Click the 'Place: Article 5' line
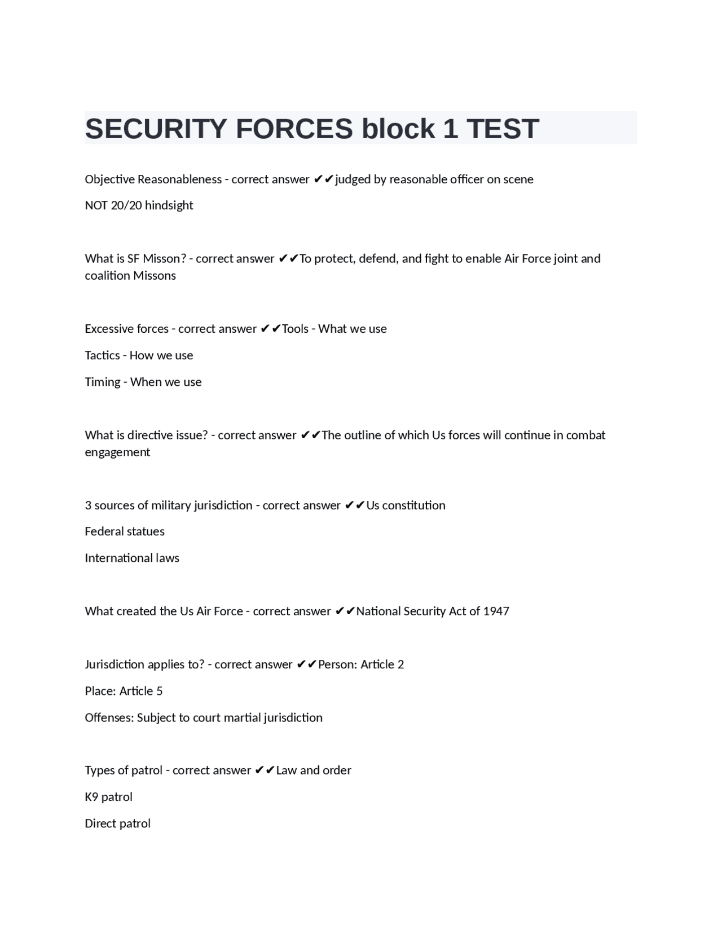 tap(124, 691)
